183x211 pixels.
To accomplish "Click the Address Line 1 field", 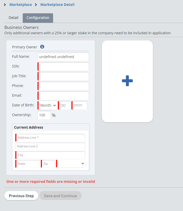I will point(50,138).
